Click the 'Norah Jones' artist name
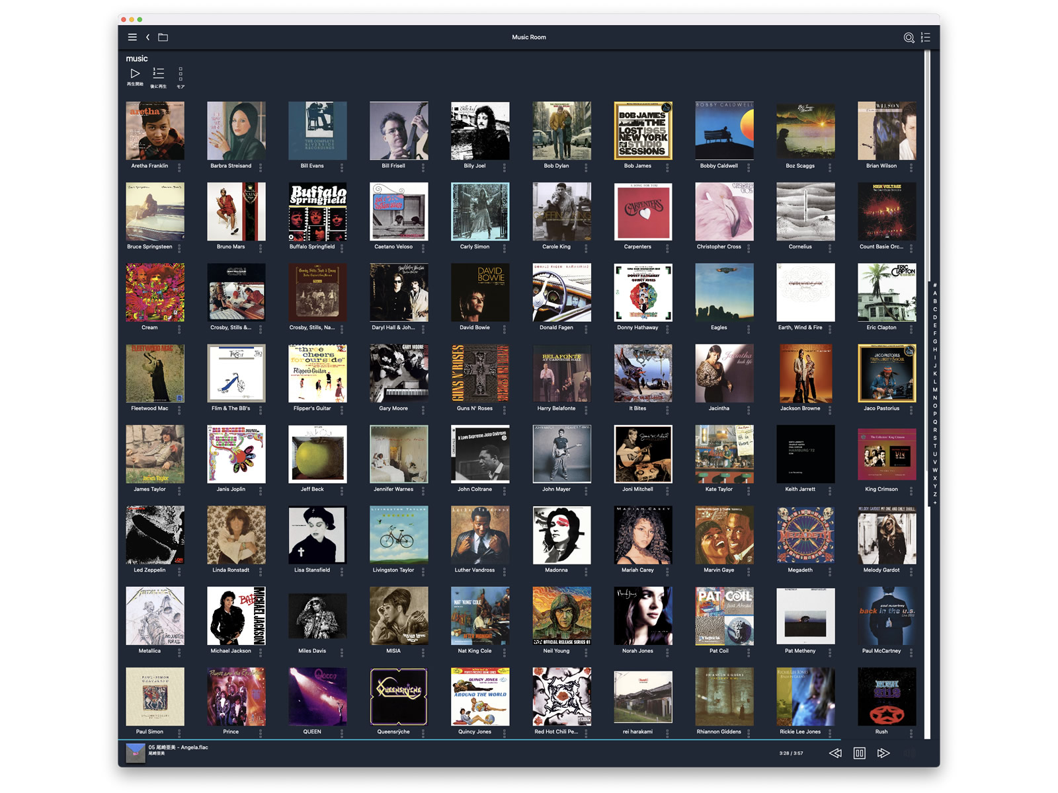 pos(637,651)
